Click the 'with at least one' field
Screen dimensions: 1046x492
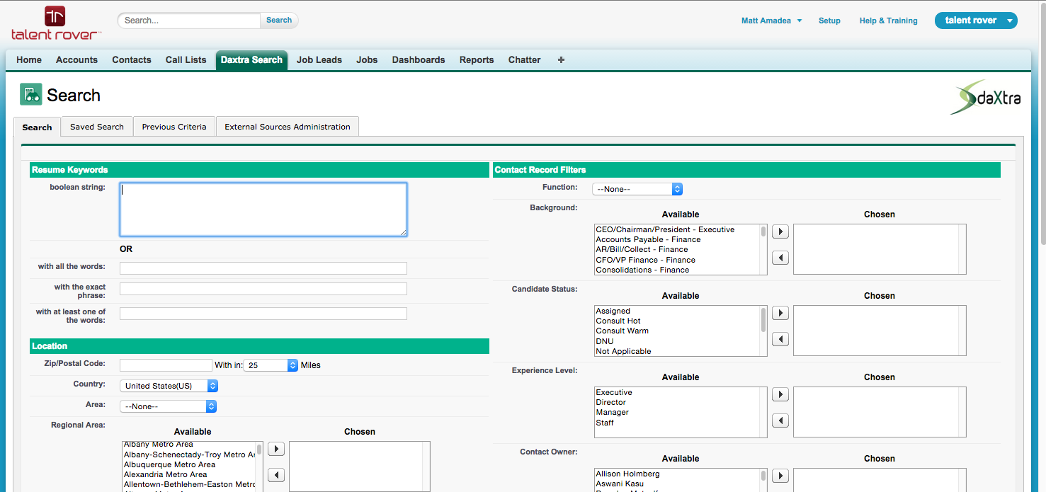click(x=263, y=314)
